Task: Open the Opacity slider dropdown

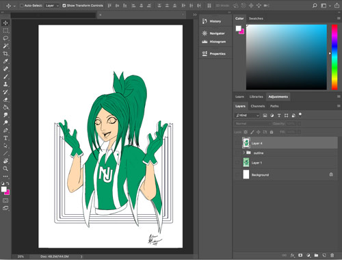Action: [300, 124]
